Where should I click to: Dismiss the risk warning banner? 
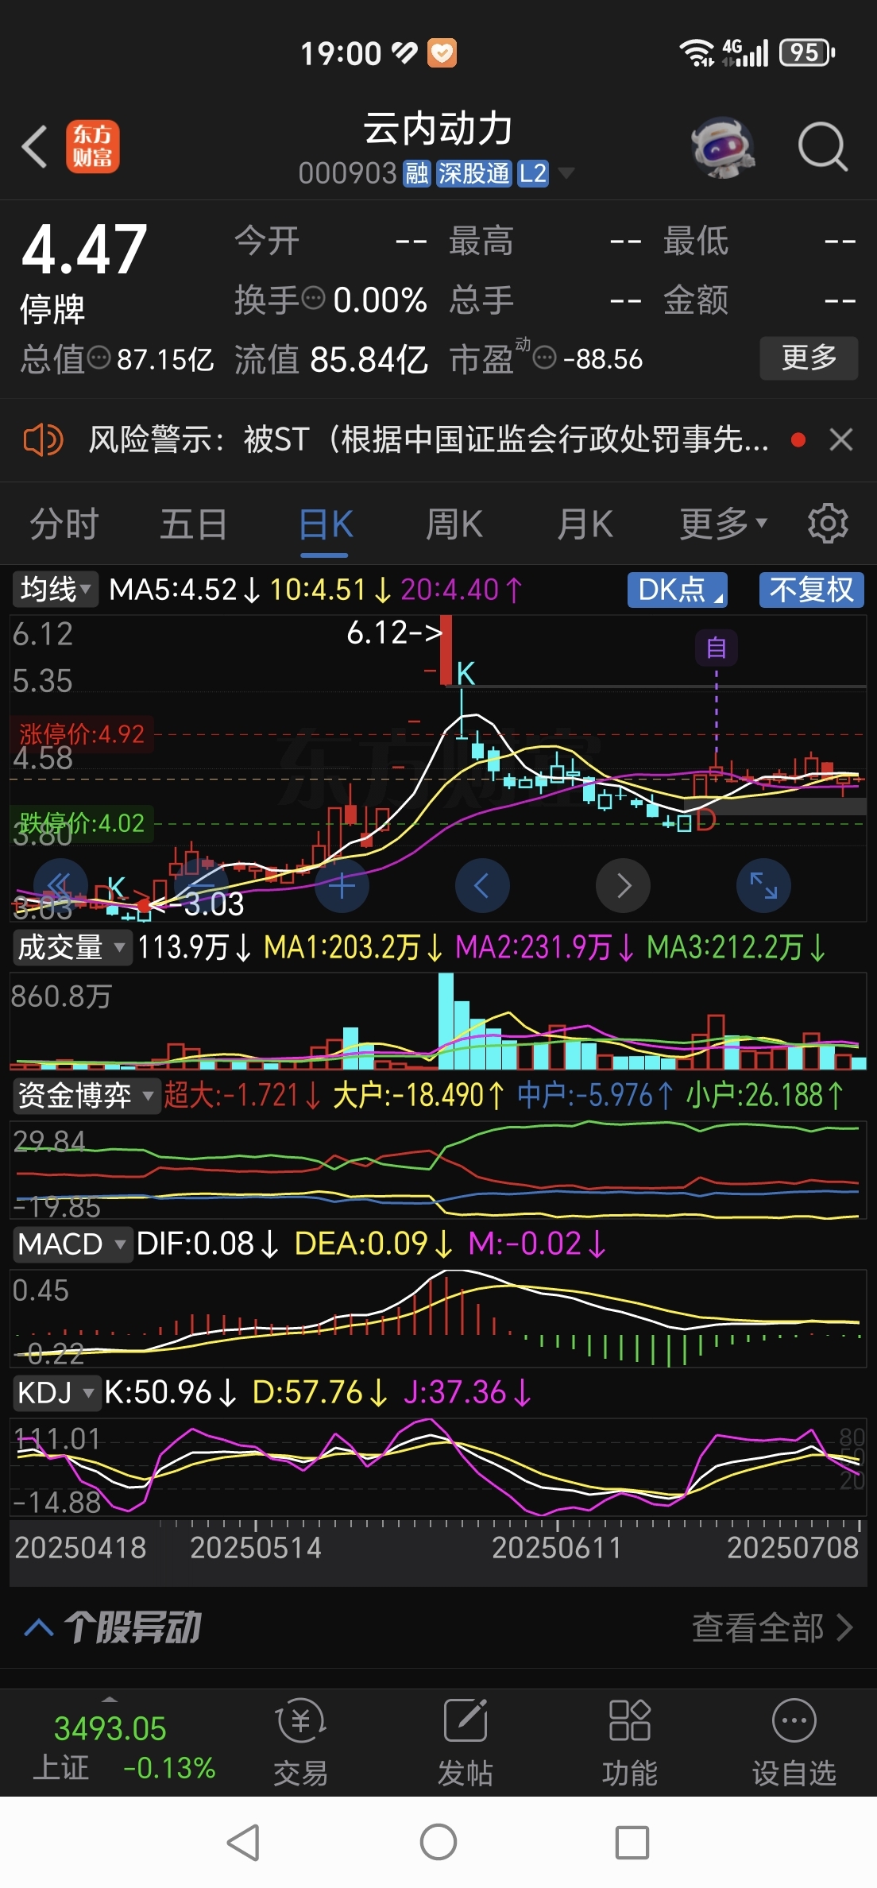841,439
